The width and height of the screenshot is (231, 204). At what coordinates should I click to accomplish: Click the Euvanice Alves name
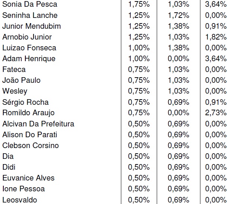click(x=28, y=178)
